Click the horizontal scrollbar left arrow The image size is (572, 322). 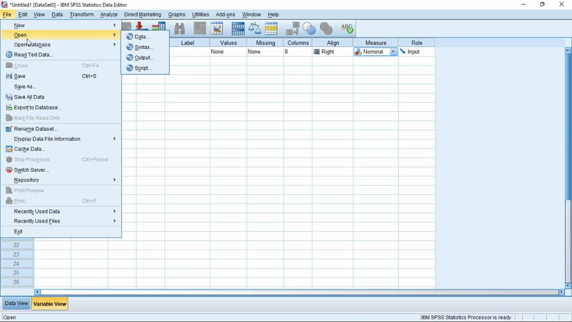click(38, 292)
